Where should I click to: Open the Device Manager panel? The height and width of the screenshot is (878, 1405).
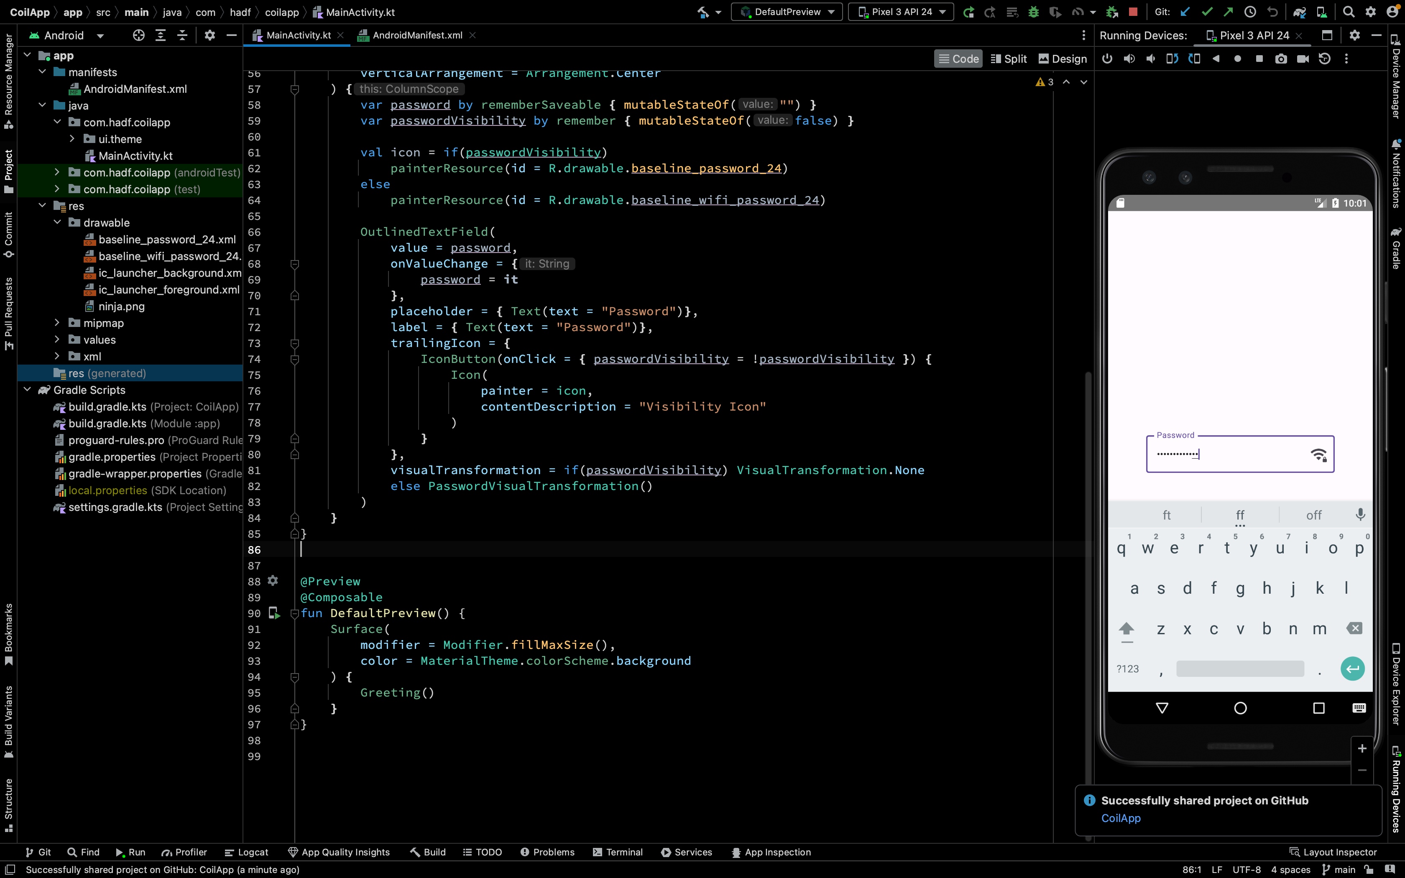point(1396,76)
